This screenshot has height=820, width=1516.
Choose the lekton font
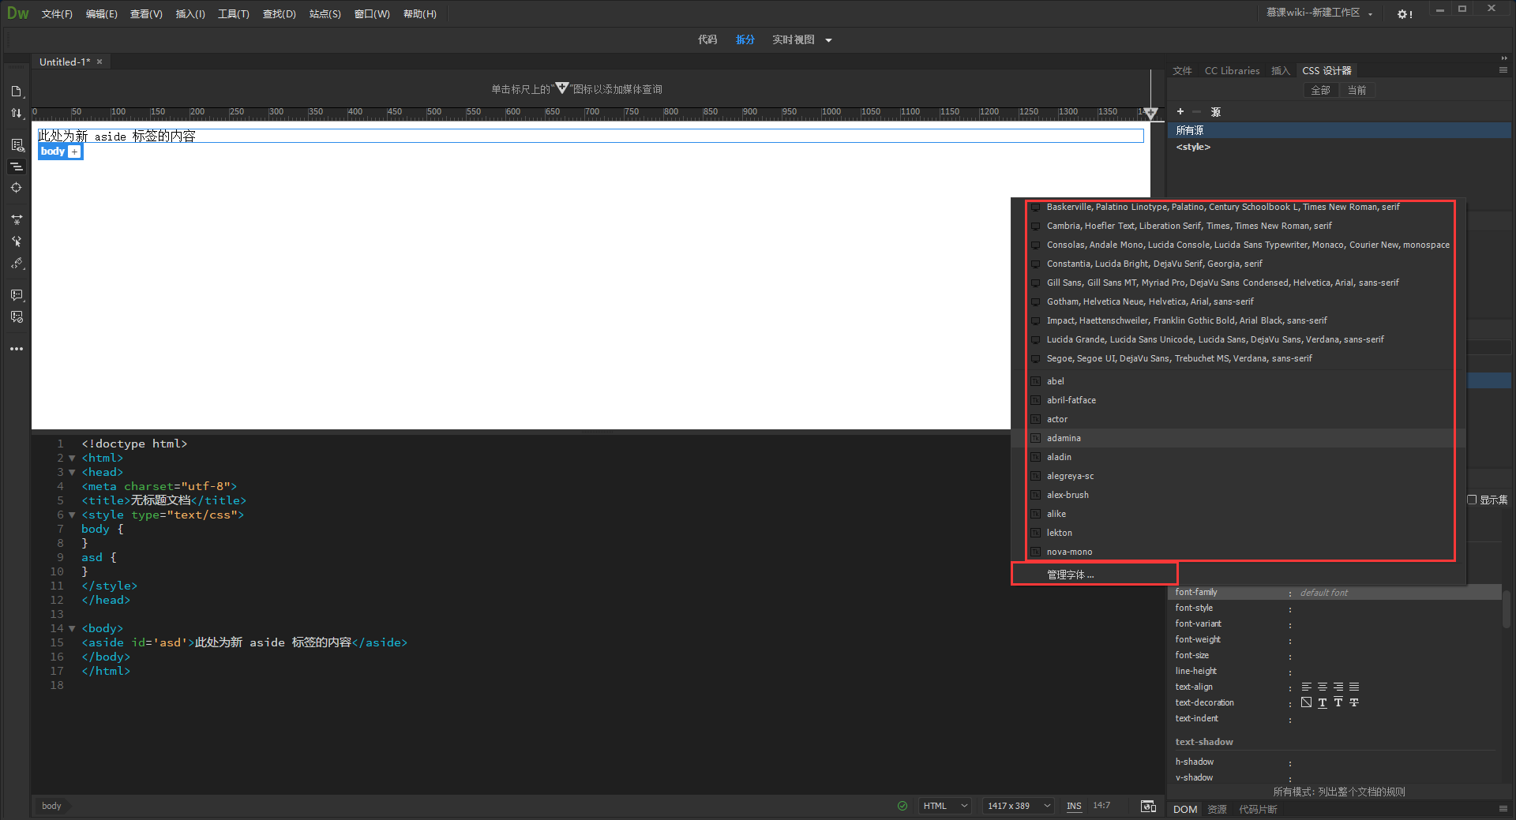click(x=1238, y=533)
